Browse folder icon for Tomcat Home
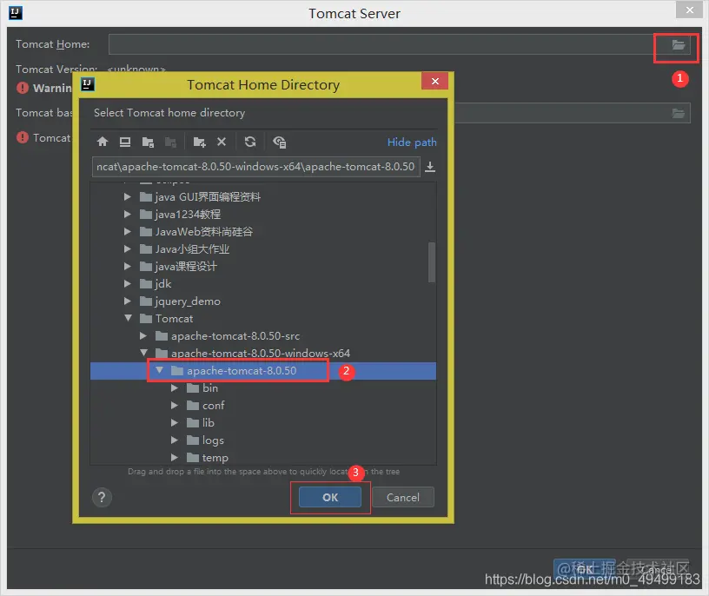709x596 pixels. 678,44
